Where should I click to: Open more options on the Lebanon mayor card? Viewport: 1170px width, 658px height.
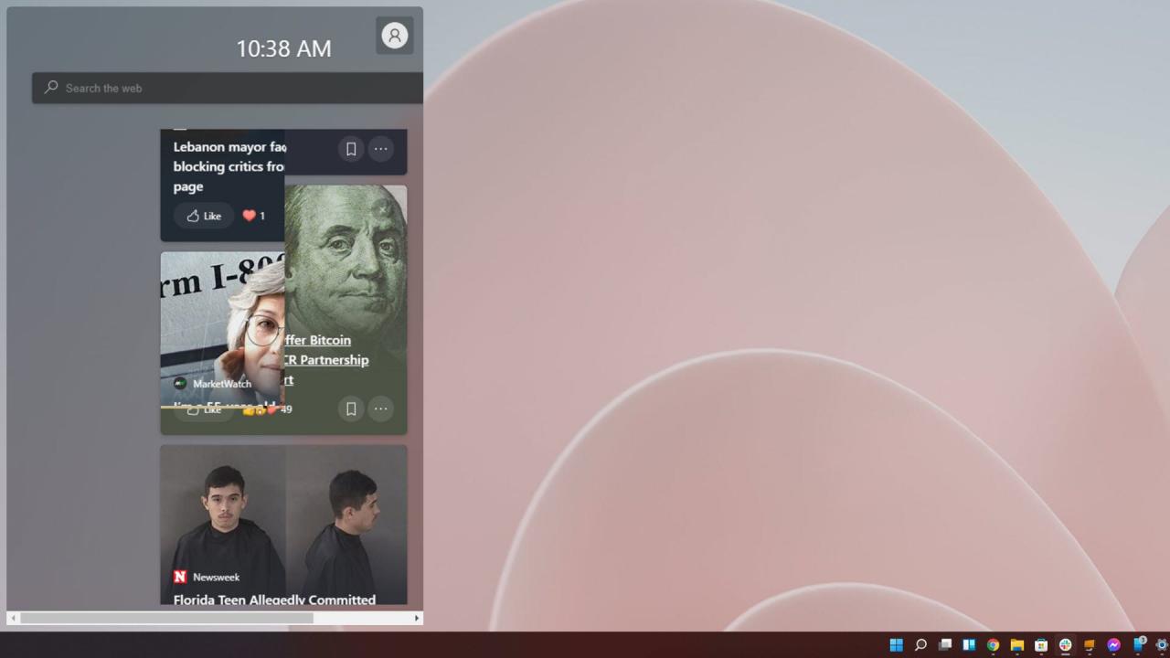pos(380,149)
